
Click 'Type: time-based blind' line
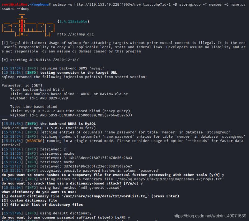[34, 107]
